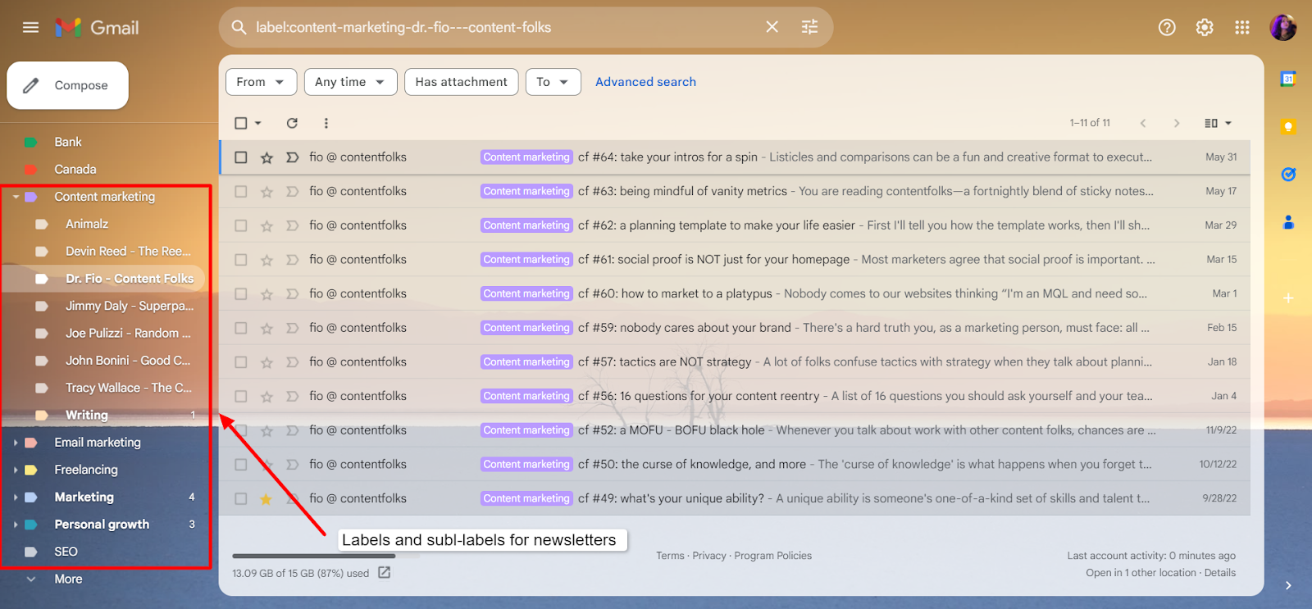
Task: Open Contacts side panel
Action: click(x=1288, y=221)
